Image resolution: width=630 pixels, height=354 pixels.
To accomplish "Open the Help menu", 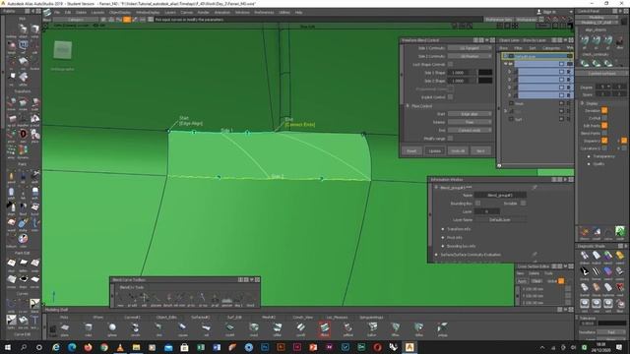I will pos(298,13).
